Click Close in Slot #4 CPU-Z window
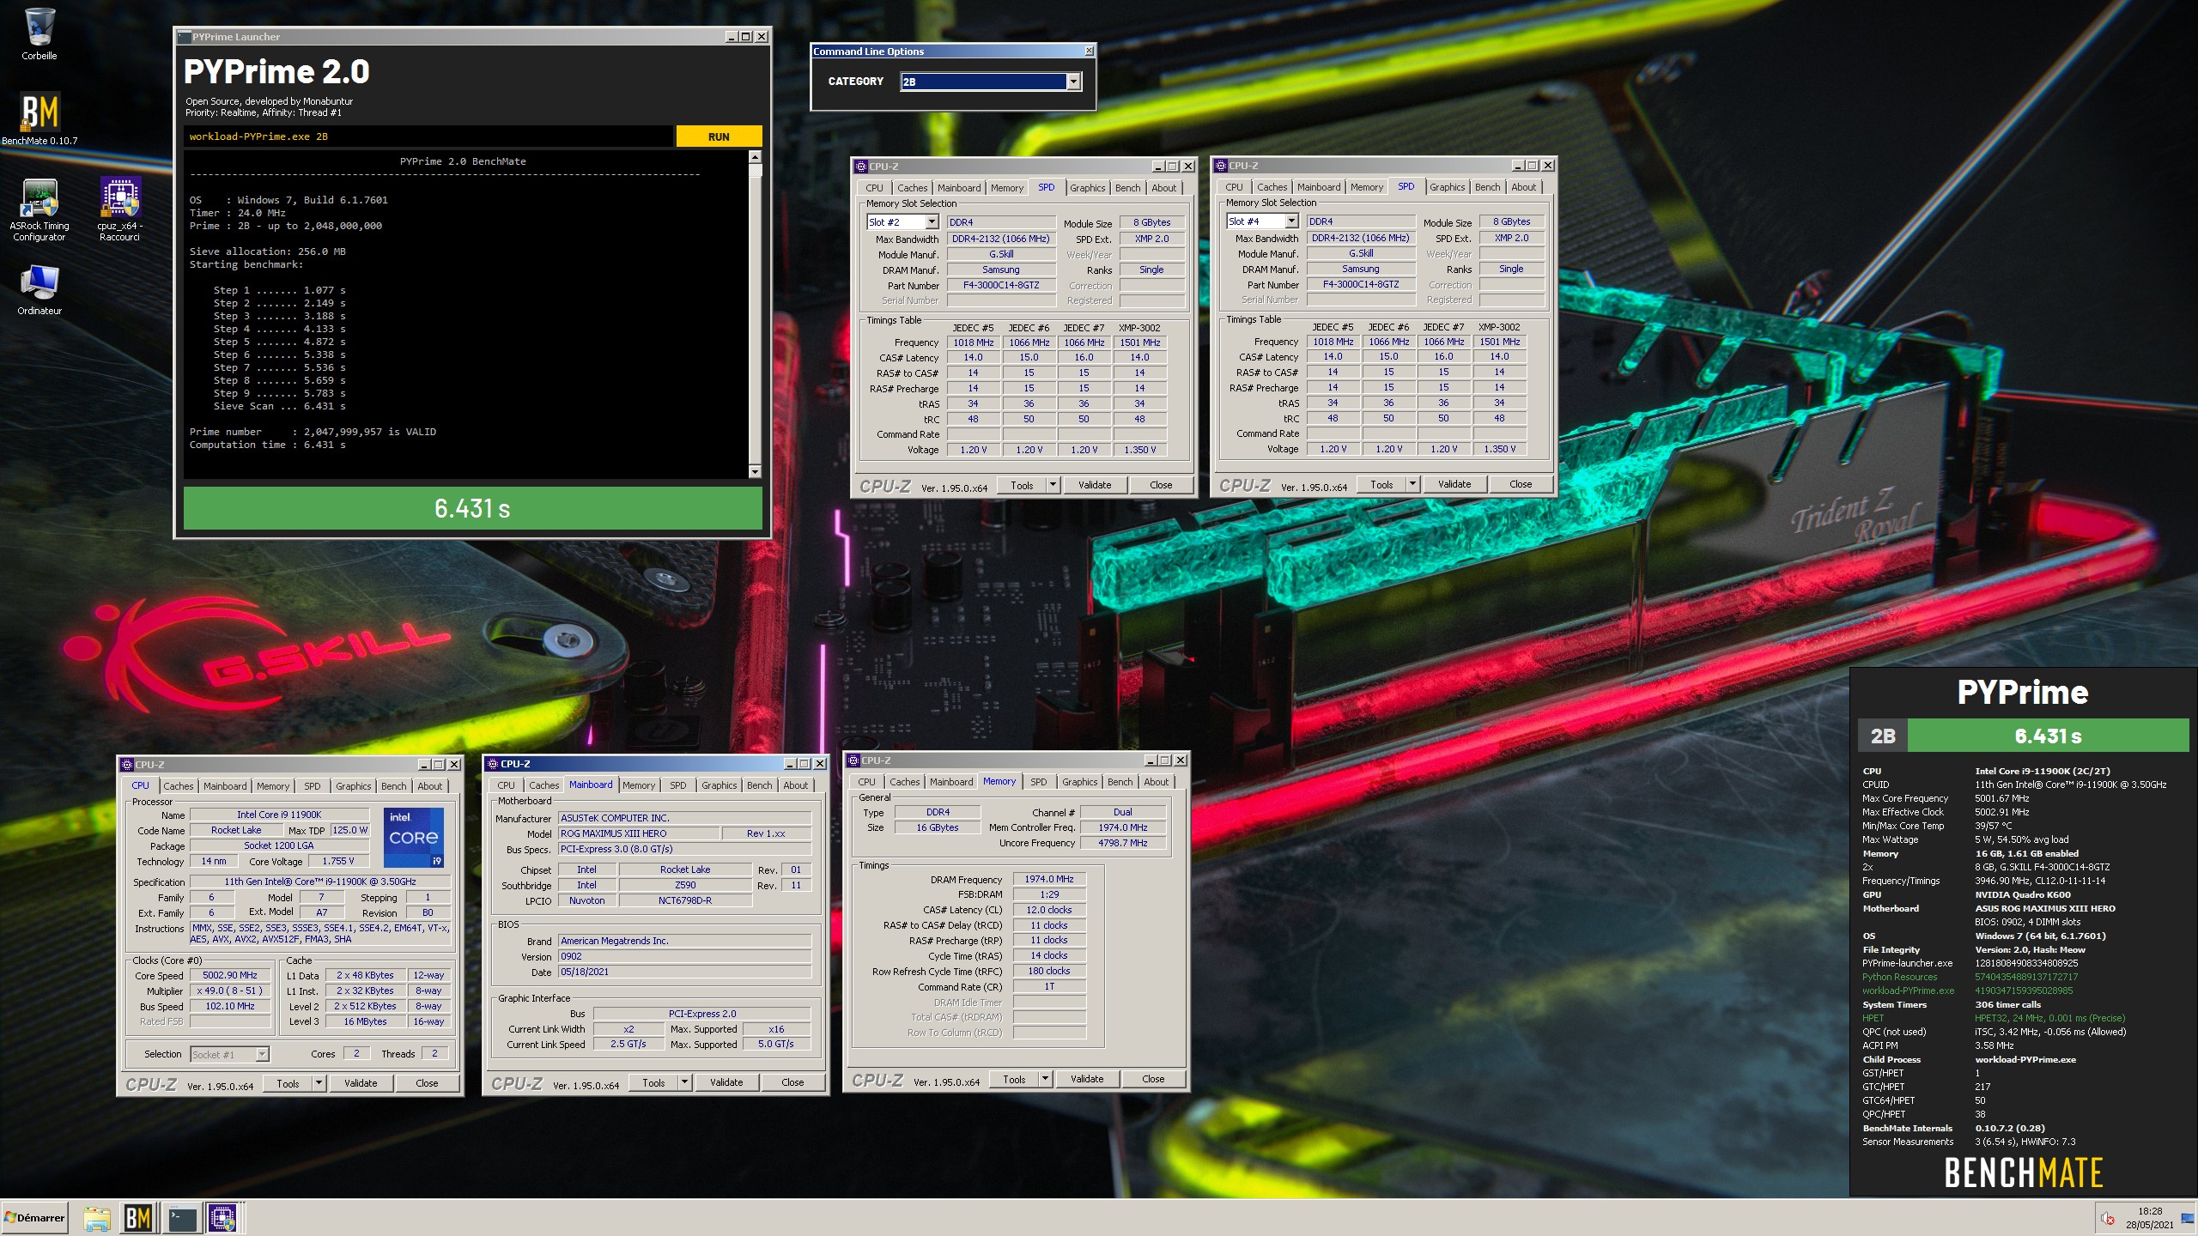Screen dimensions: 2198x1236 point(1521,484)
